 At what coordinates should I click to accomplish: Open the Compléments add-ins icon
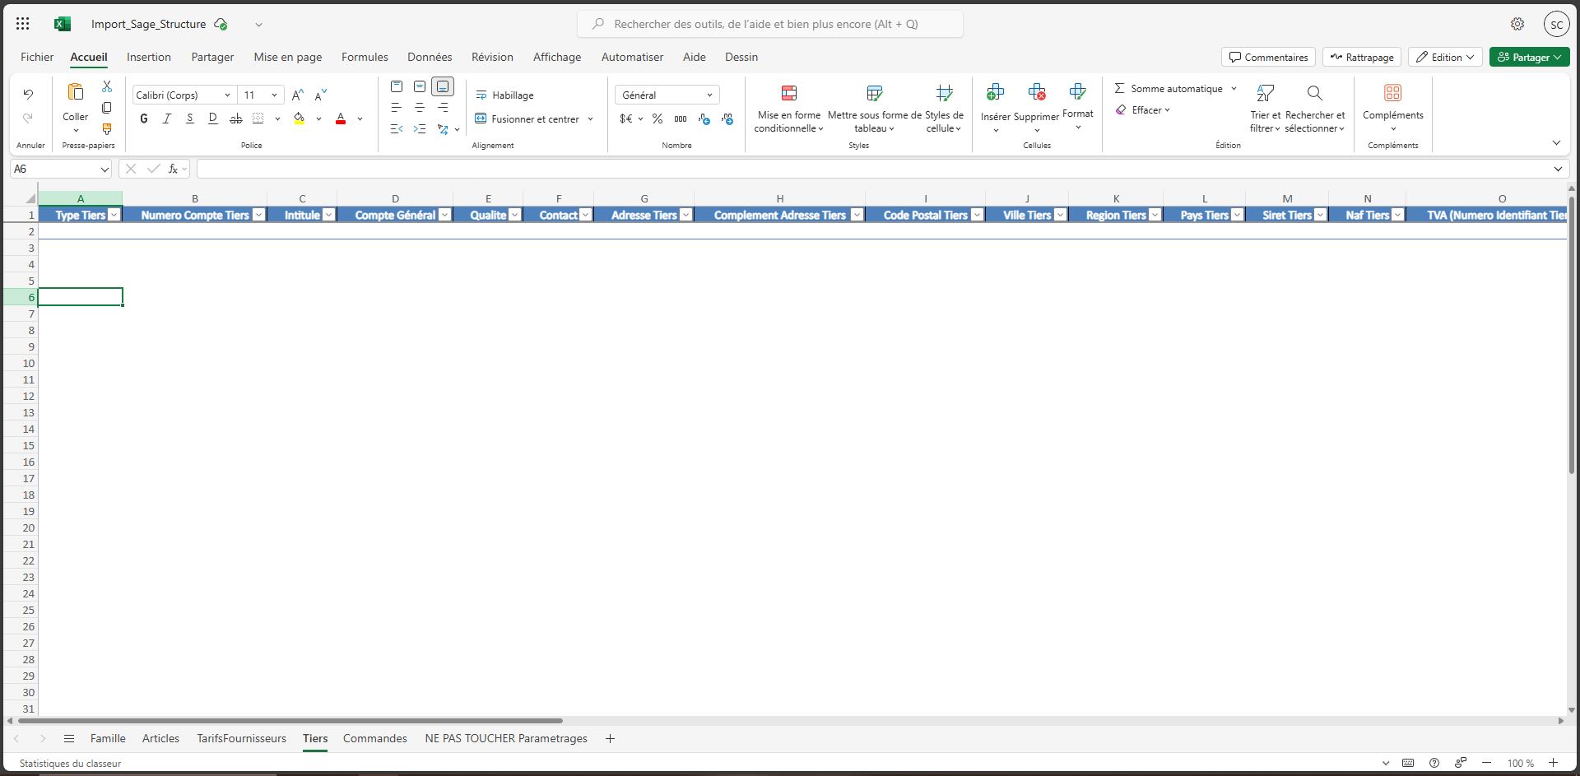[1392, 94]
